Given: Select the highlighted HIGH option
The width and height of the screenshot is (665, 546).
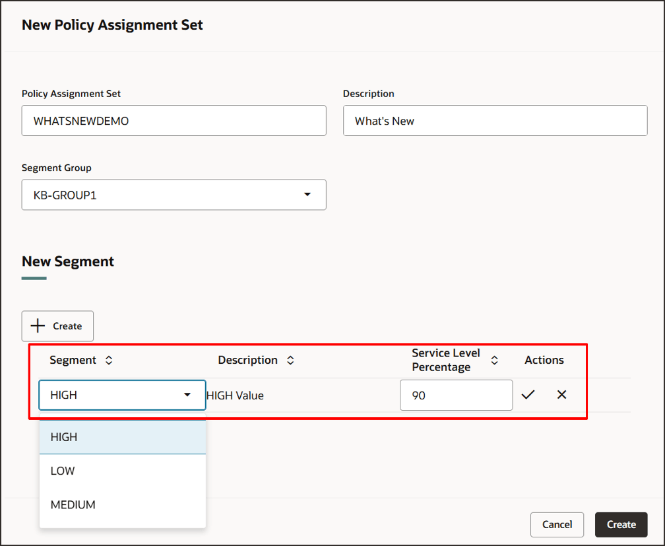Looking at the screenshot, I should pos(63,436).
